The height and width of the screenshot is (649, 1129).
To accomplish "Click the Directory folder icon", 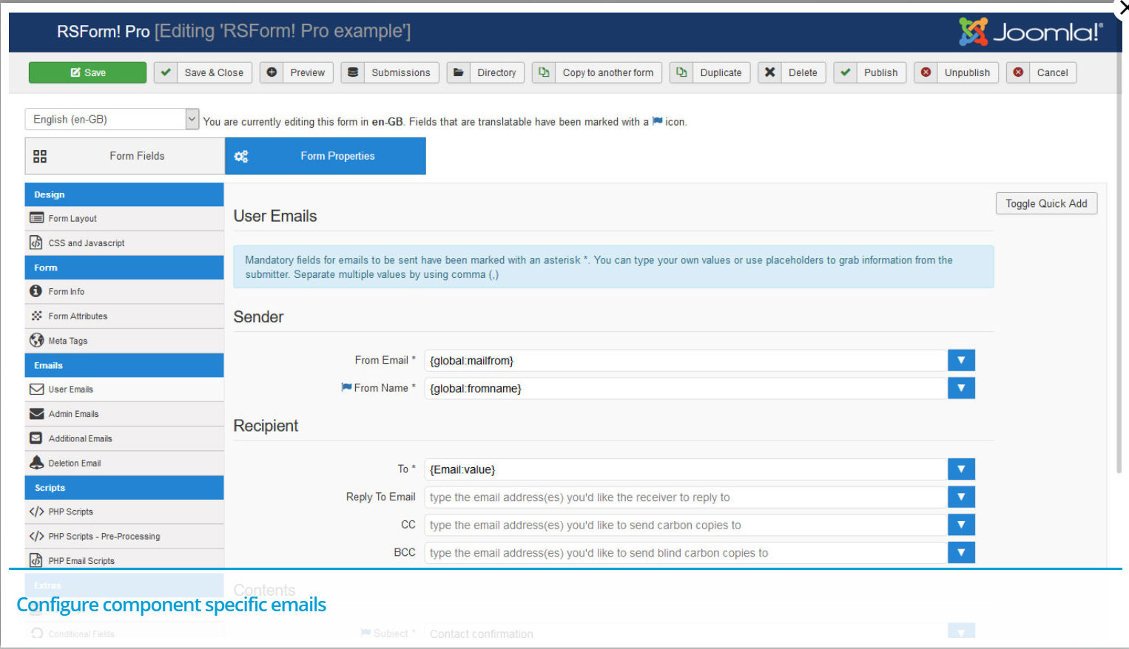I will click(459, 72).
